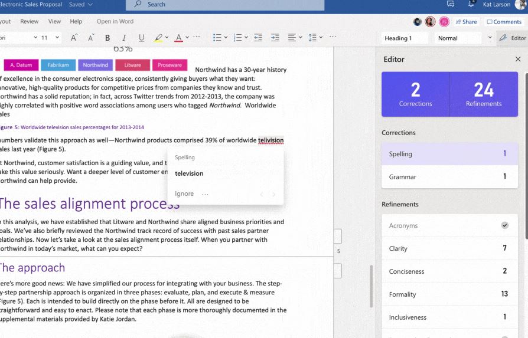Open Comments pane

tap(504, 22)
